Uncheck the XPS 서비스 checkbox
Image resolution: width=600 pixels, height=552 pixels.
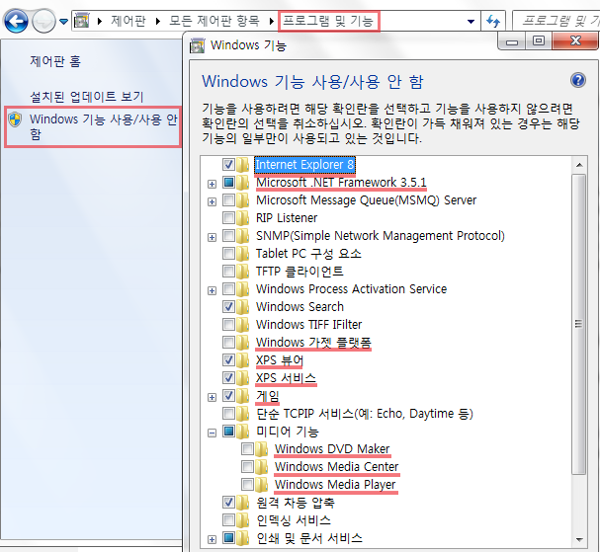pos(228,377)
